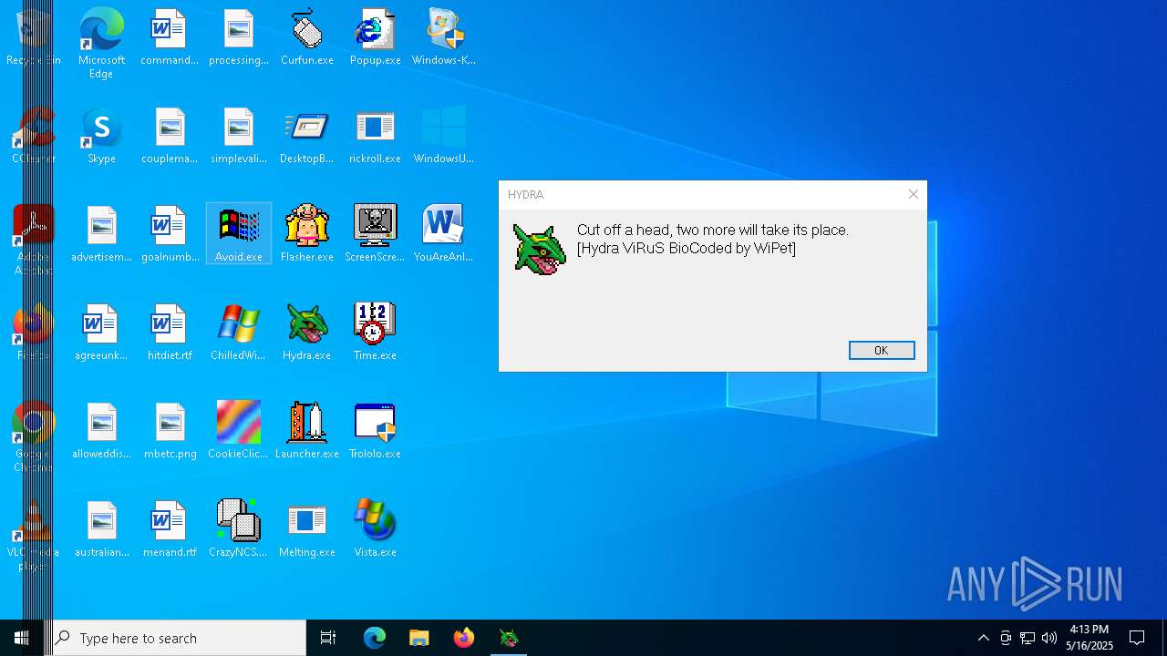This screenshot has height=656, width=1167.
Task: Select the advertisem... image file icon
Action: (x=101, y=234)
